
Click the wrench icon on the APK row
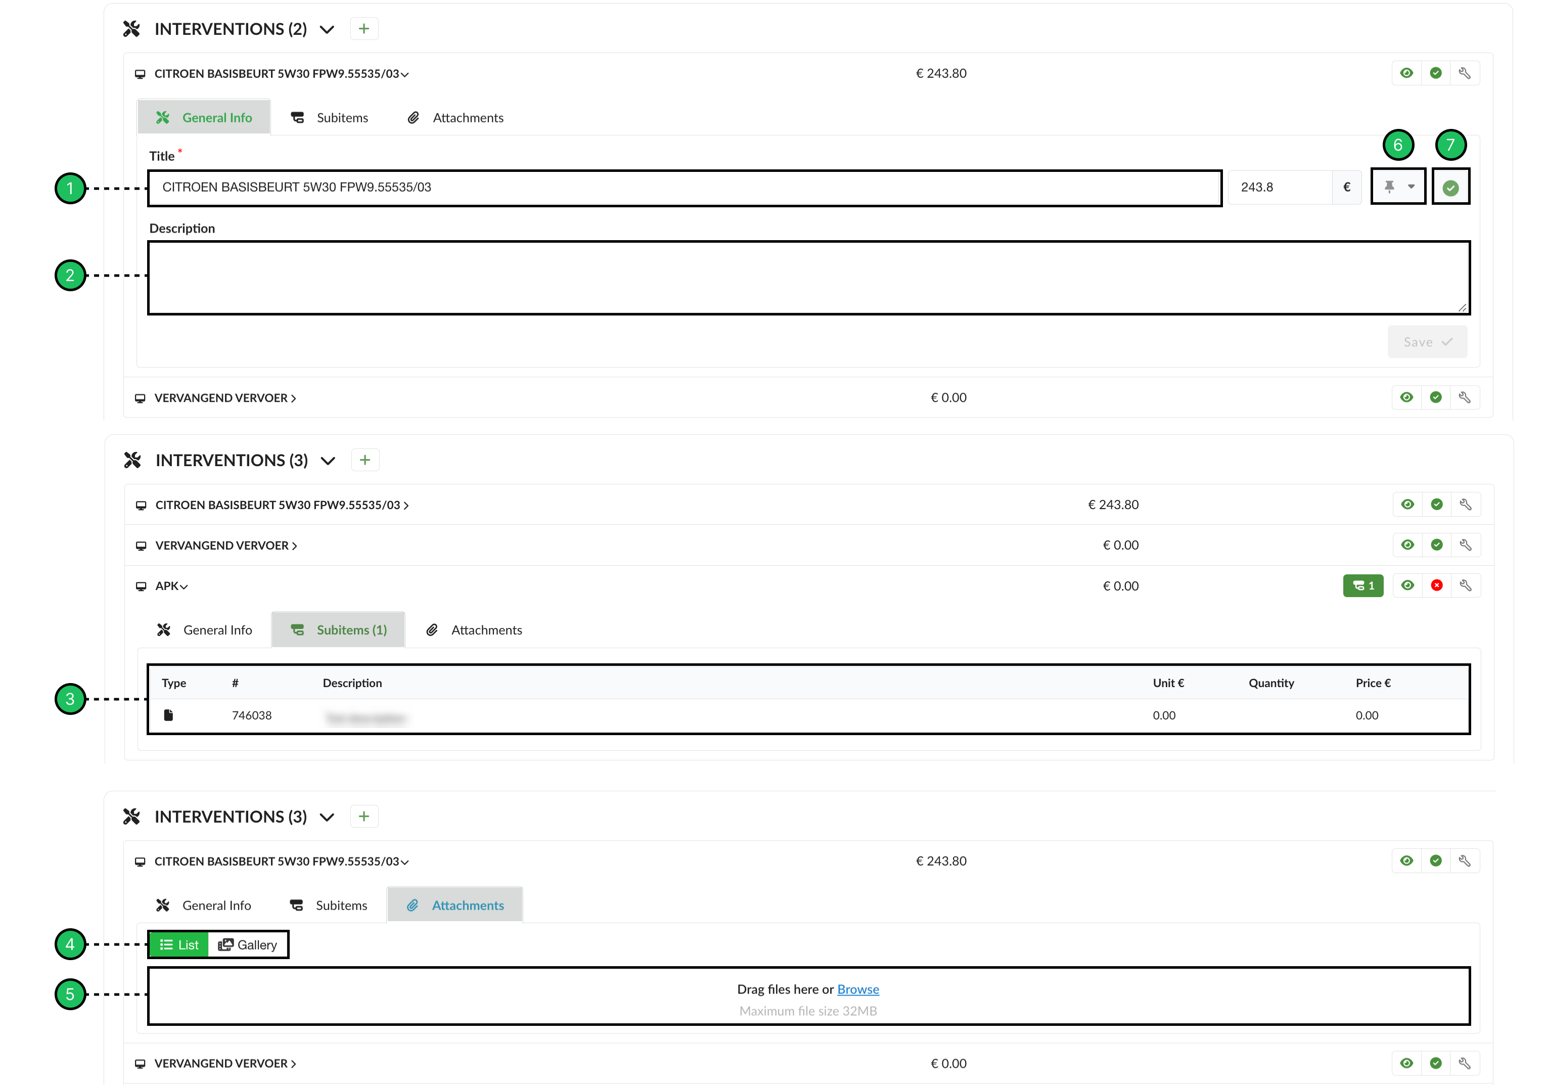(x=1465, y=585)
